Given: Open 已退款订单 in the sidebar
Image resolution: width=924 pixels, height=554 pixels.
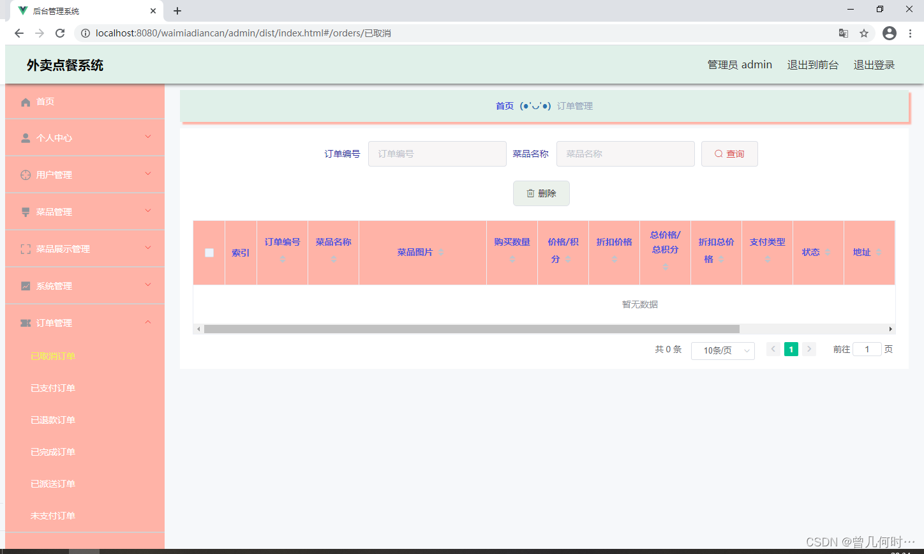Looking at the screenshot, I should click(x=53, y=420).
